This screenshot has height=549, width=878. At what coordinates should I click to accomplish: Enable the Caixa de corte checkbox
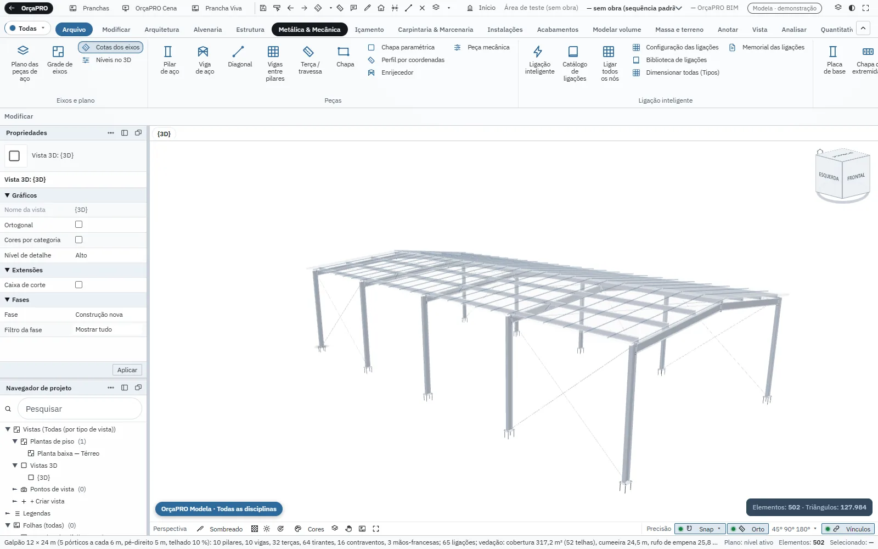click(78, 285)
